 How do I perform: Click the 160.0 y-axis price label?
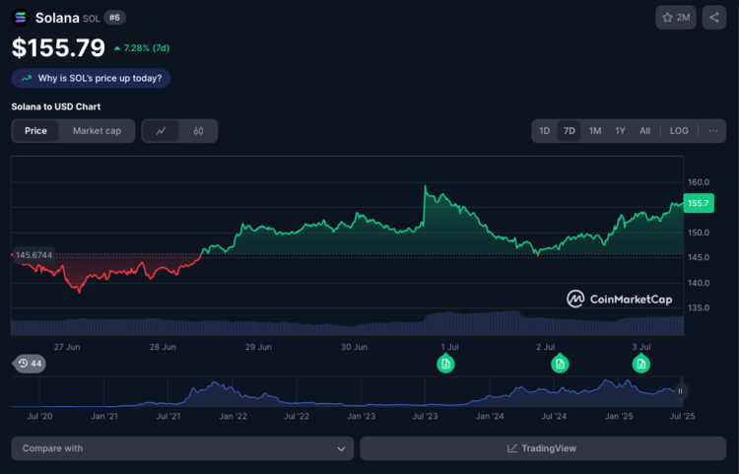pyautogui.click(x=699, y=182)
